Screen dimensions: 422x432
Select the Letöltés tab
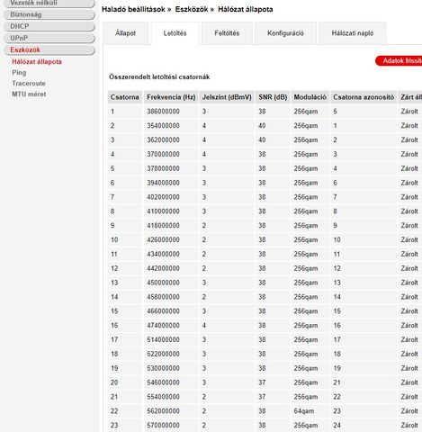pos(175,33)
